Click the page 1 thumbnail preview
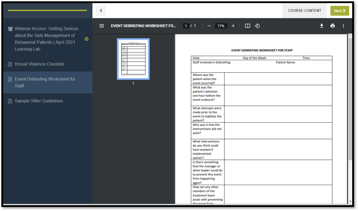 click(x=133, y=59)
